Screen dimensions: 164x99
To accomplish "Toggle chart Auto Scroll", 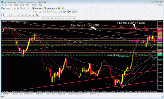I will [56, 12].
